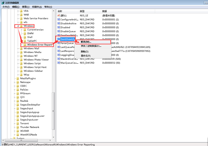
Task: Expand the Windows Photo Viewer node
Action: [18, 60]
